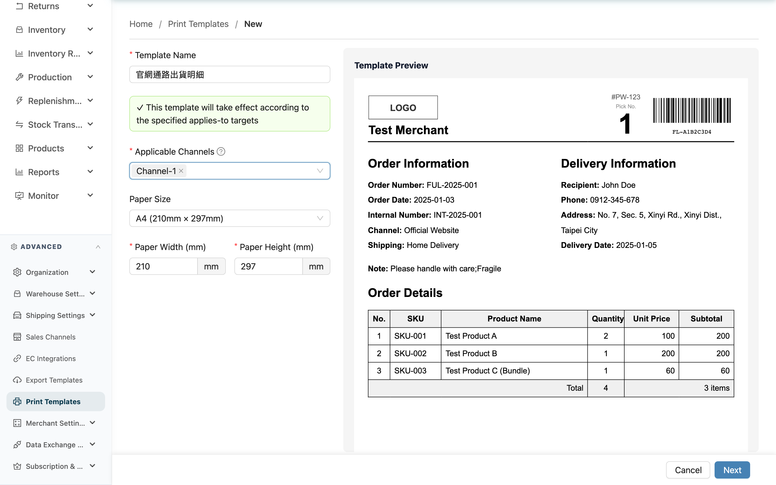Click the Stock Trans... swap arrows icon
This screenshot has width=776, height=485.
(x=19, y=124)
